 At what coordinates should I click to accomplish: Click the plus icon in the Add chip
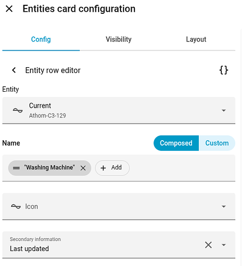[x=103, y=168]
